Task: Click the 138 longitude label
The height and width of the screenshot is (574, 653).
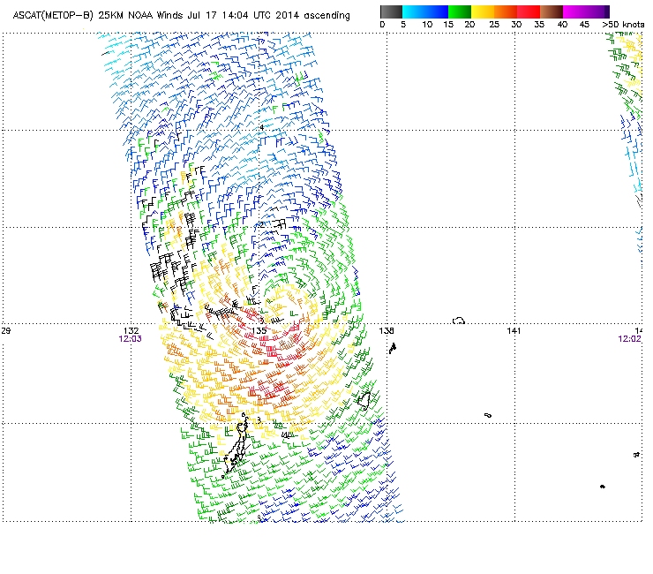Action: (x=387, y=330)
